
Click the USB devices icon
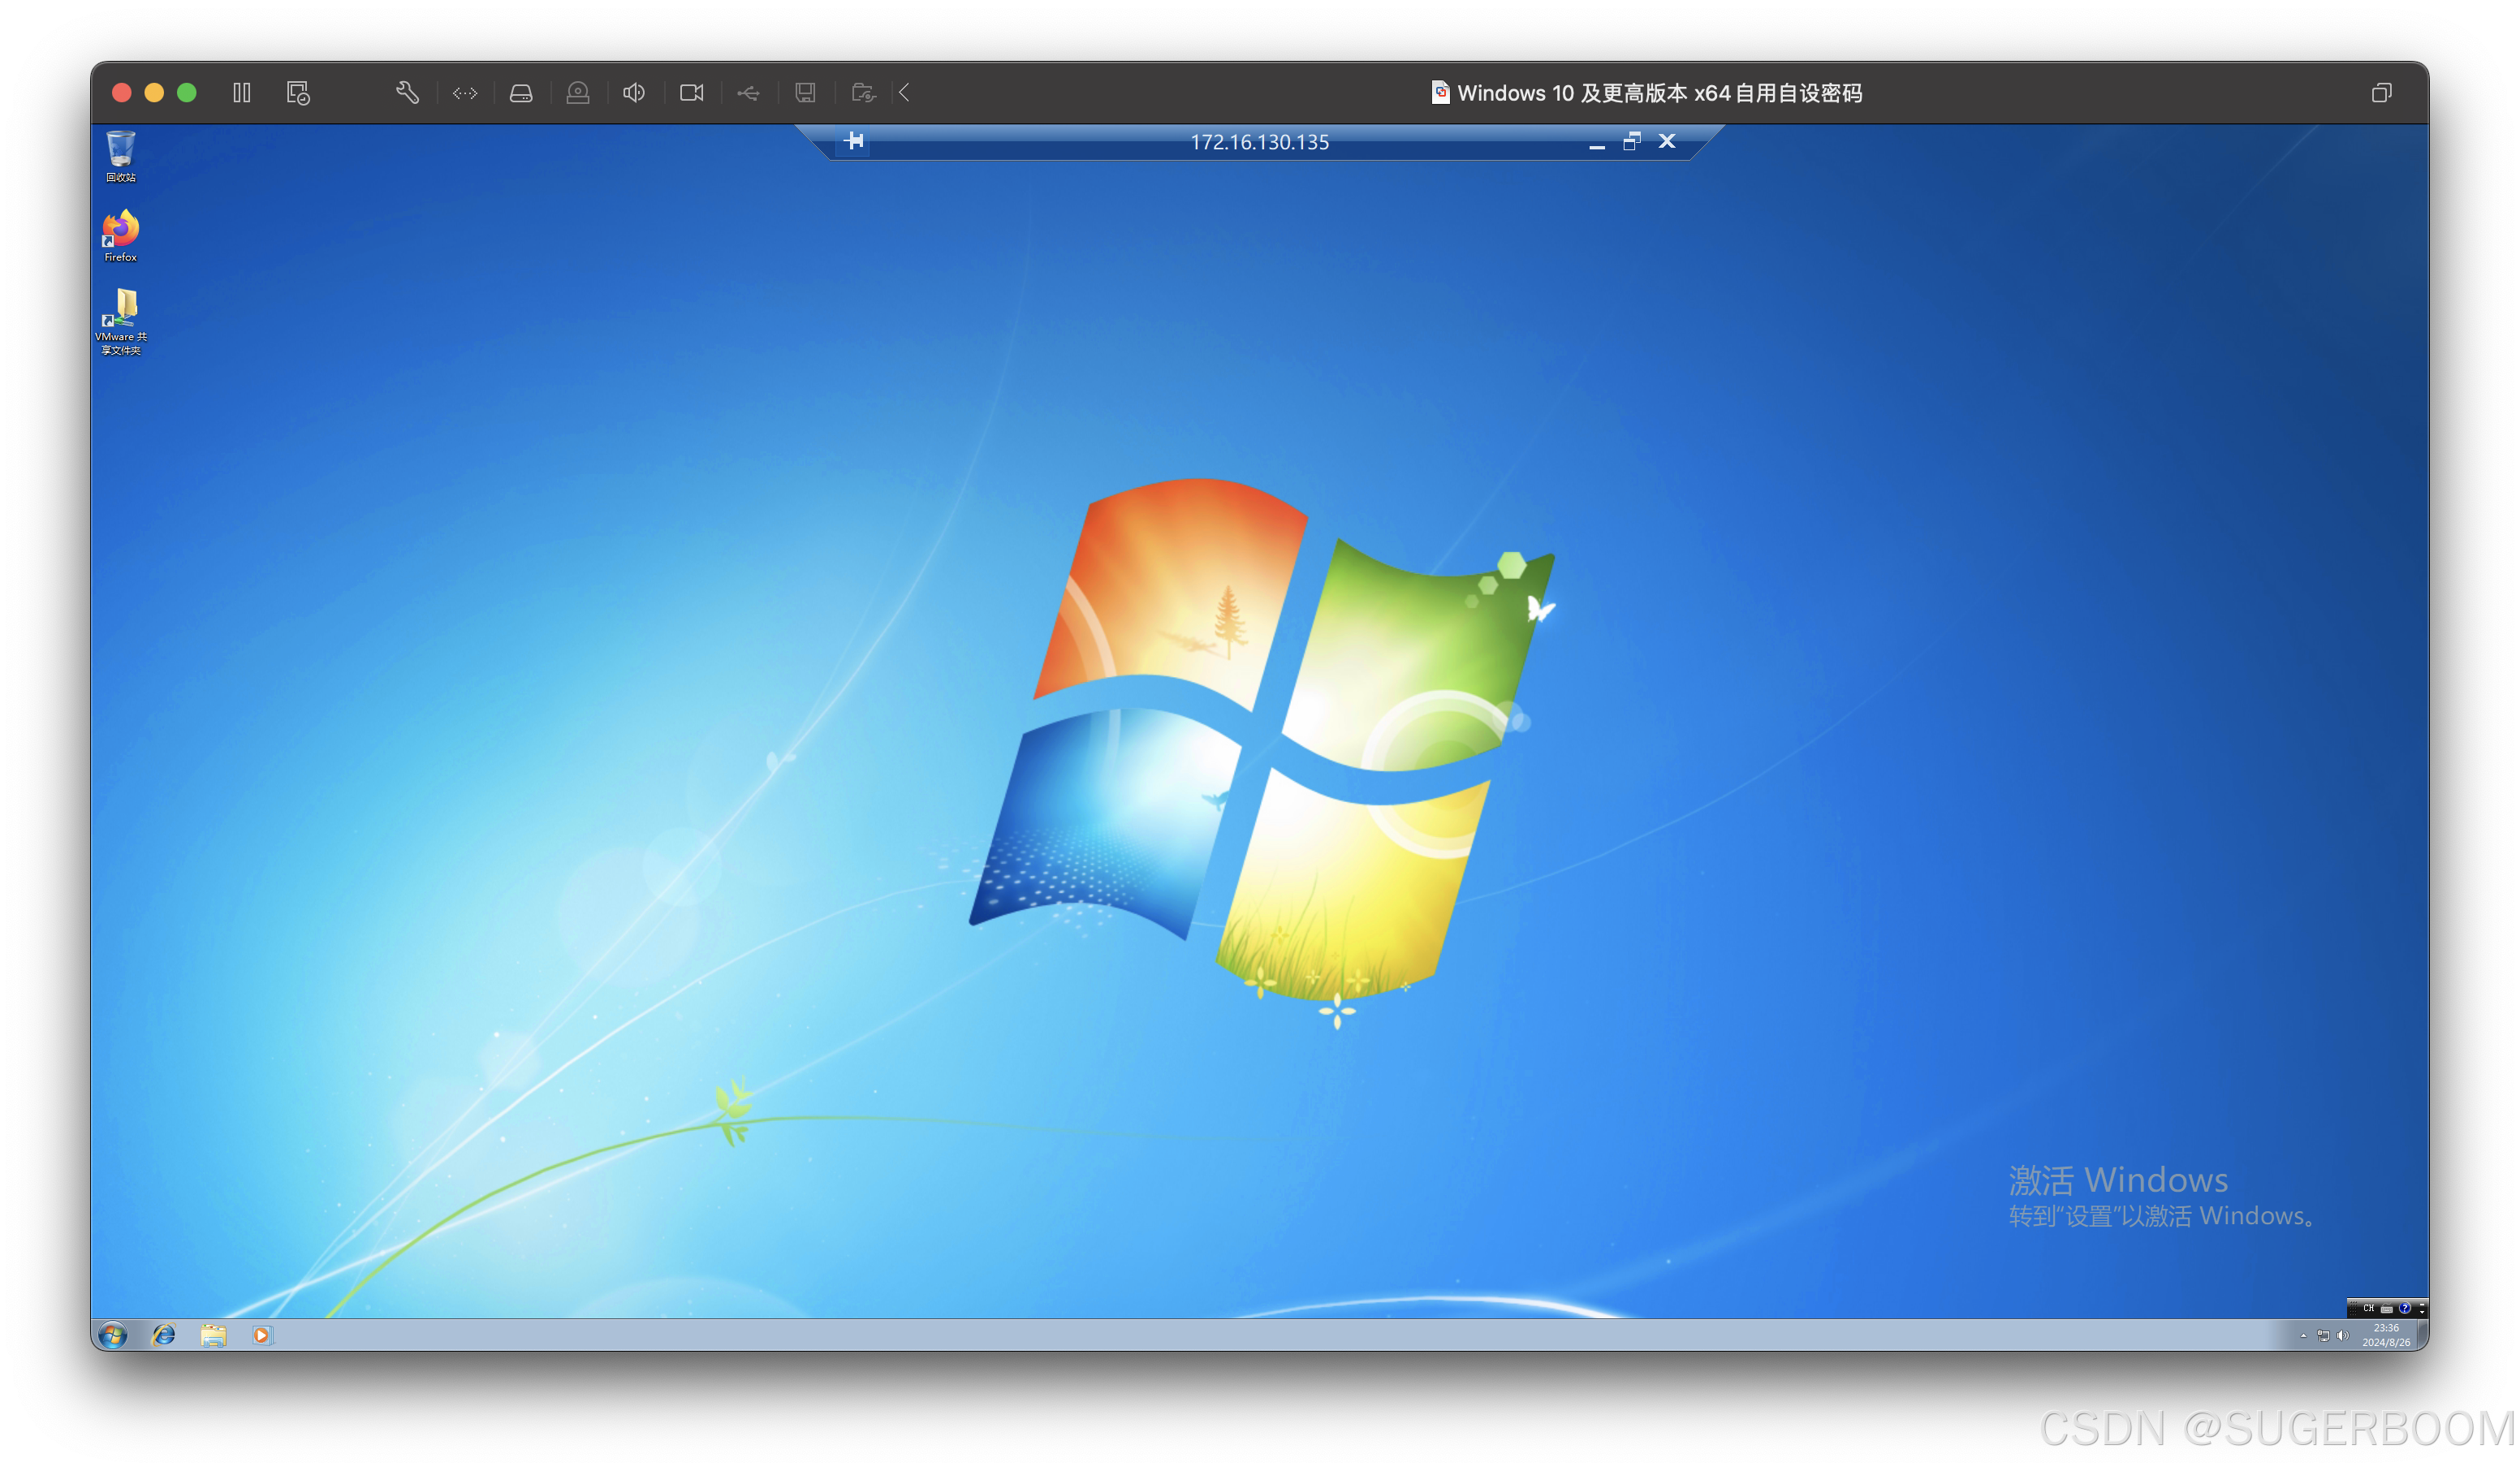click(x=749, y=93)
